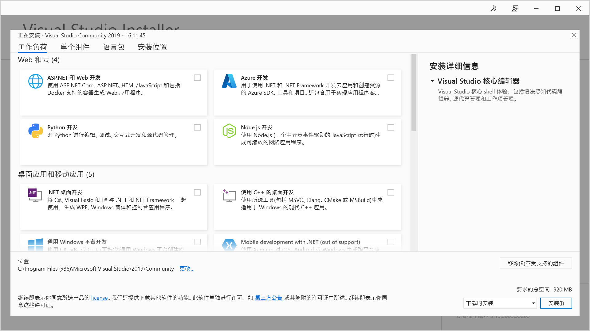Enable the ASP.NET 和 Web 开发 checkbox
Viewport: 590px width, 331px height.
coord(197,78)
